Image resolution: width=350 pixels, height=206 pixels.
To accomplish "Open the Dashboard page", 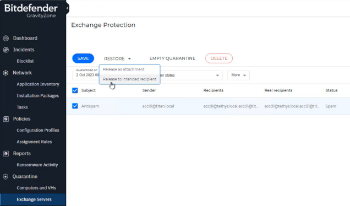I will pyautogui.click(x=25, y=38).
